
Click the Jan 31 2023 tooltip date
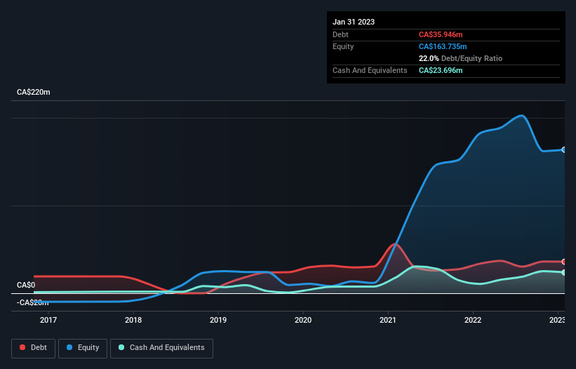[x=354, y=22]
